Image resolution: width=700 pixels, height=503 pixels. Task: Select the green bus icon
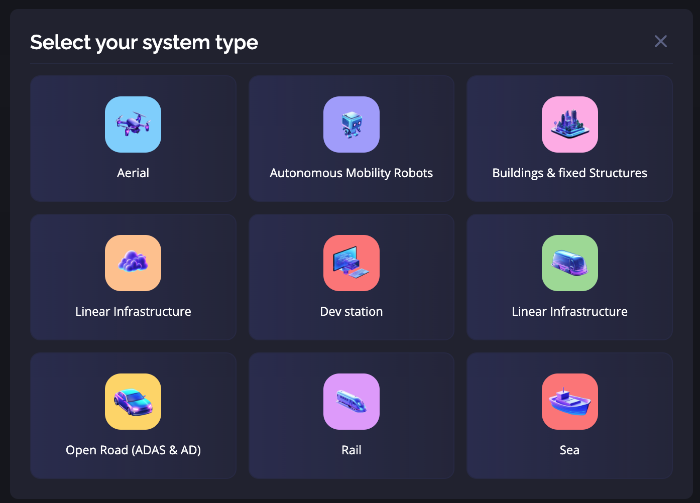pyautogui.click(x=570, y=263)
